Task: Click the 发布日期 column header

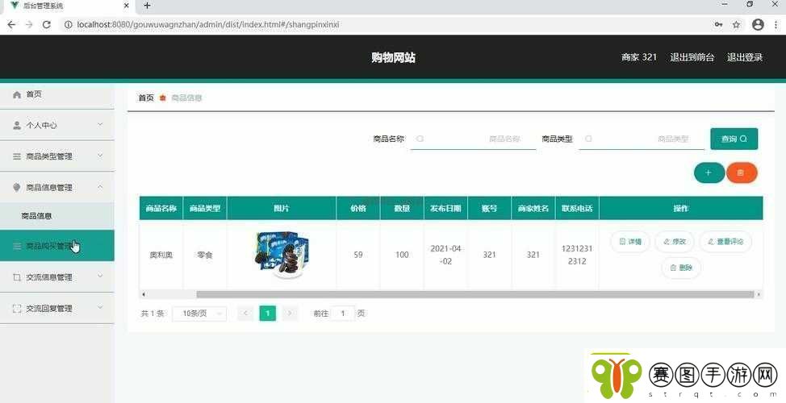Action: point(445,208)
